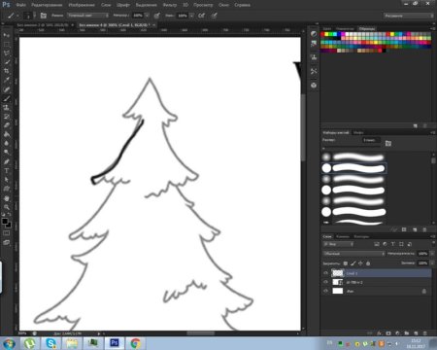
Task: Open Google Chrome from the taskbar
Action: [135, 343]
